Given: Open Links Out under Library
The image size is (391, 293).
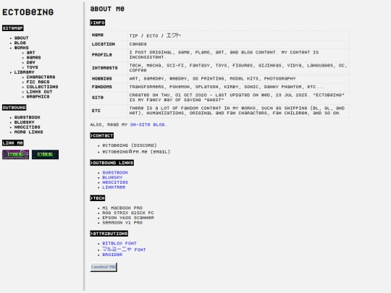Looking at the screenshot, I should coord(39,92).
